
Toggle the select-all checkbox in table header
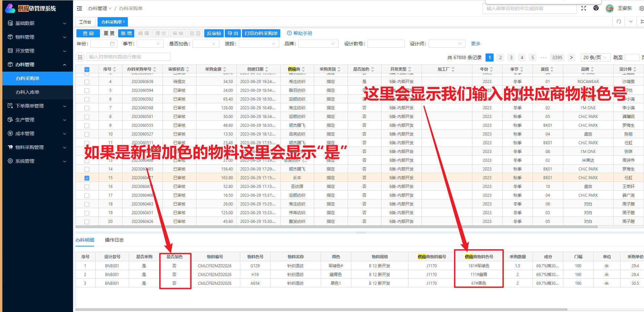tap(87, 70)
